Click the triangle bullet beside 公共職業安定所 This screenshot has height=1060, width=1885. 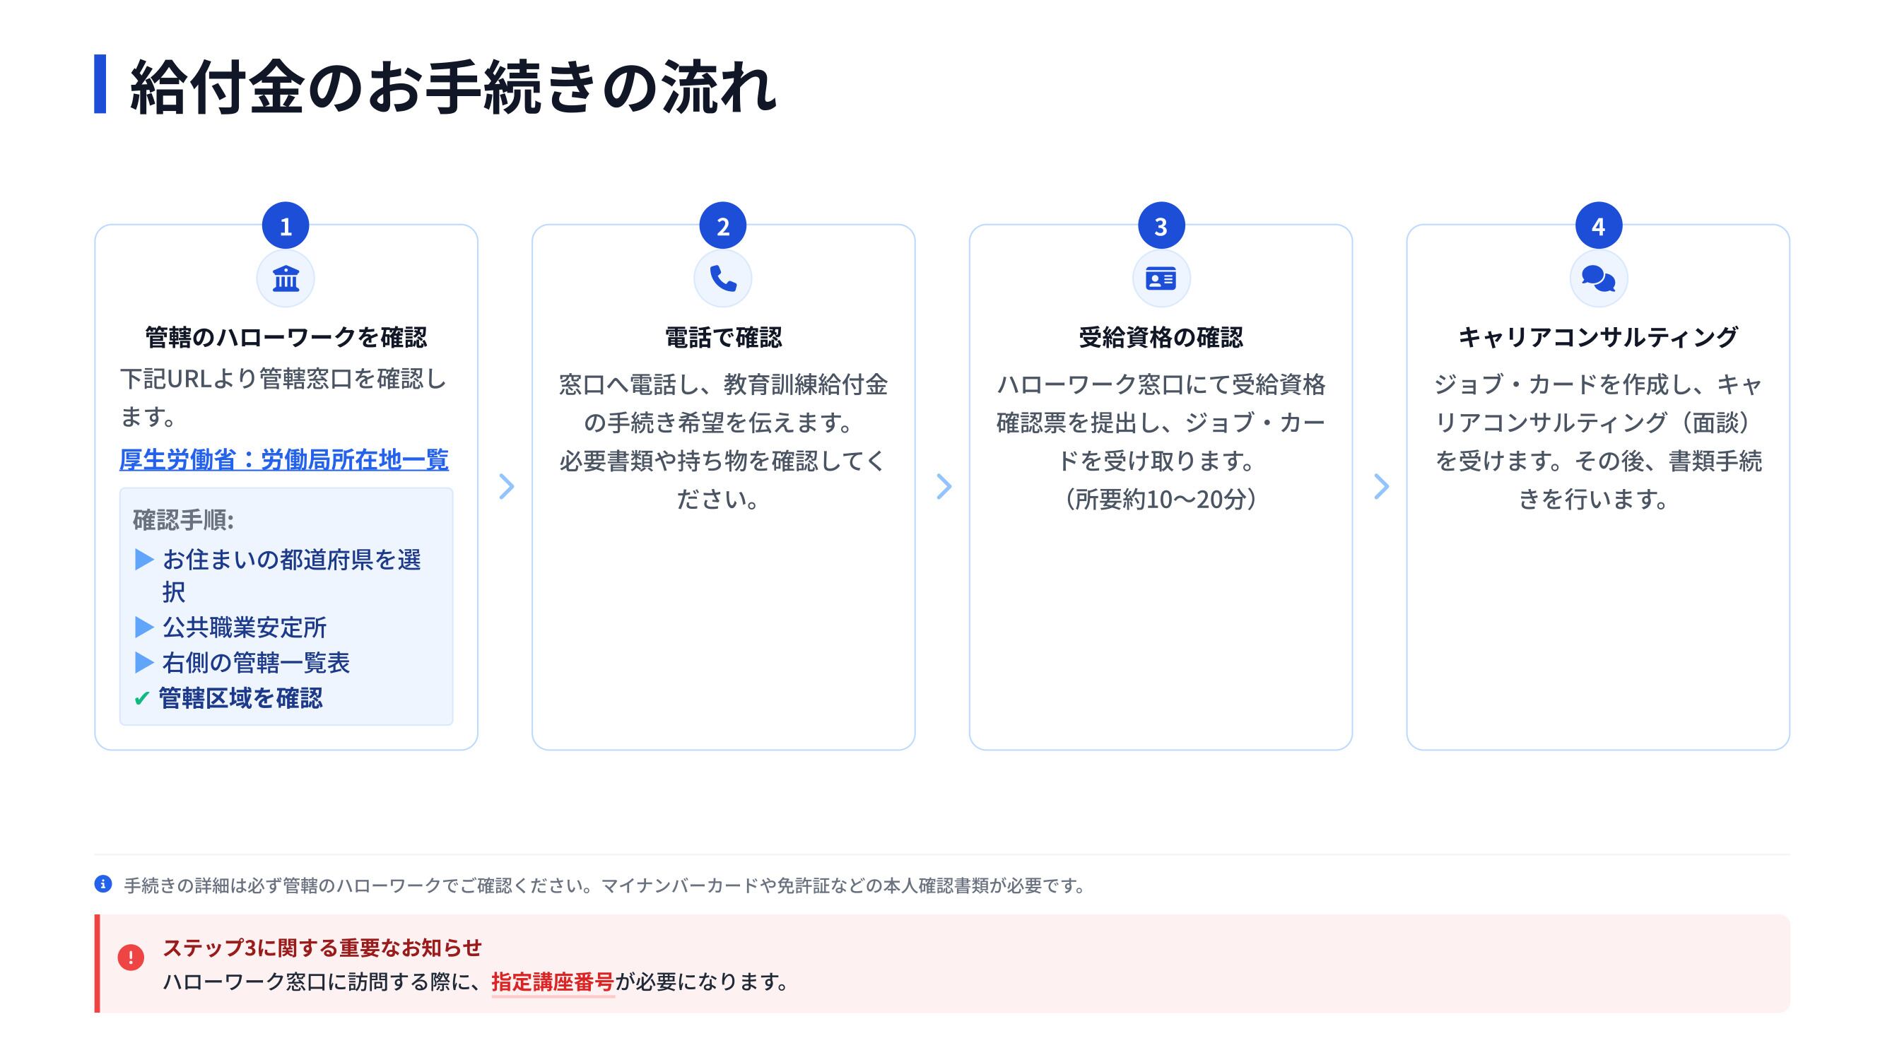click(144, 627)
